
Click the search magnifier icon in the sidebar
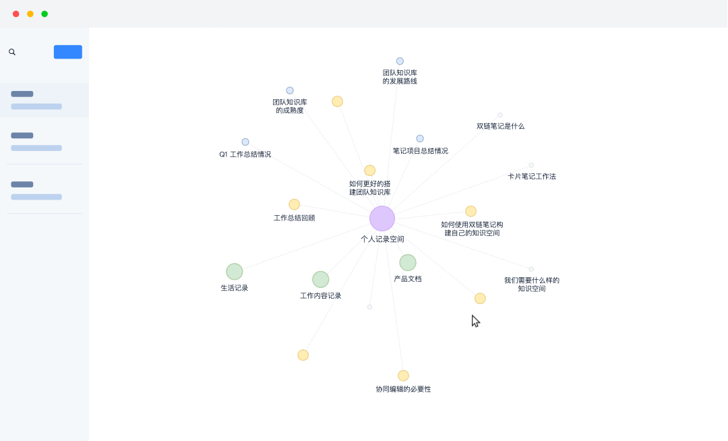[x=12, y=52]
